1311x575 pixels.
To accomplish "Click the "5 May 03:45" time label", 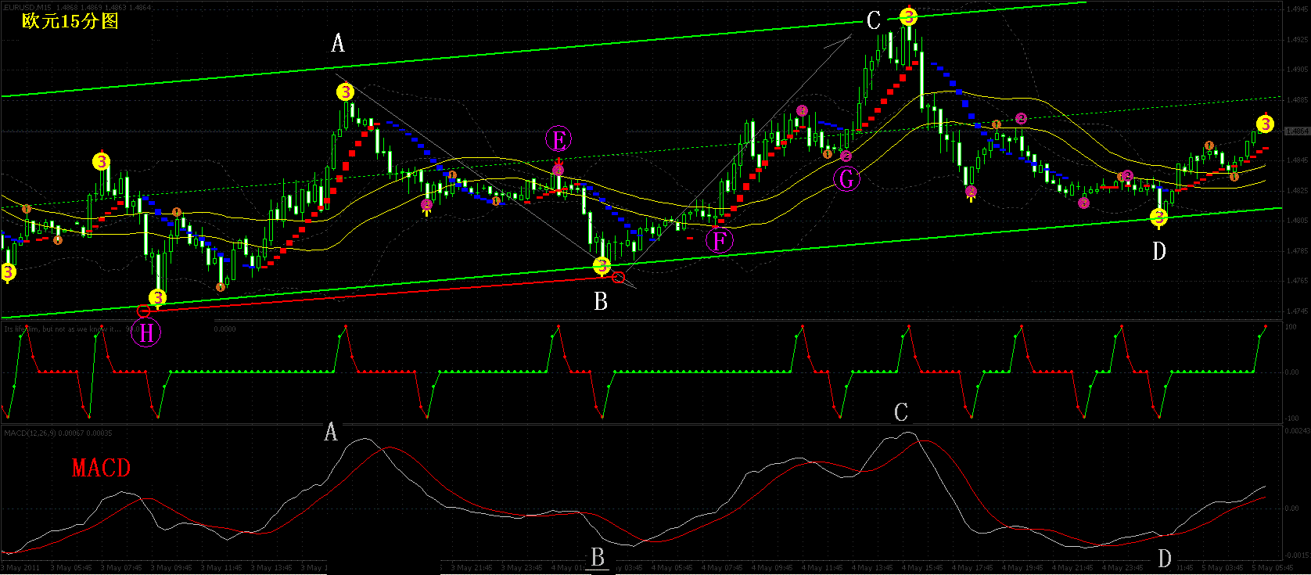I will tap(1223, 568).
